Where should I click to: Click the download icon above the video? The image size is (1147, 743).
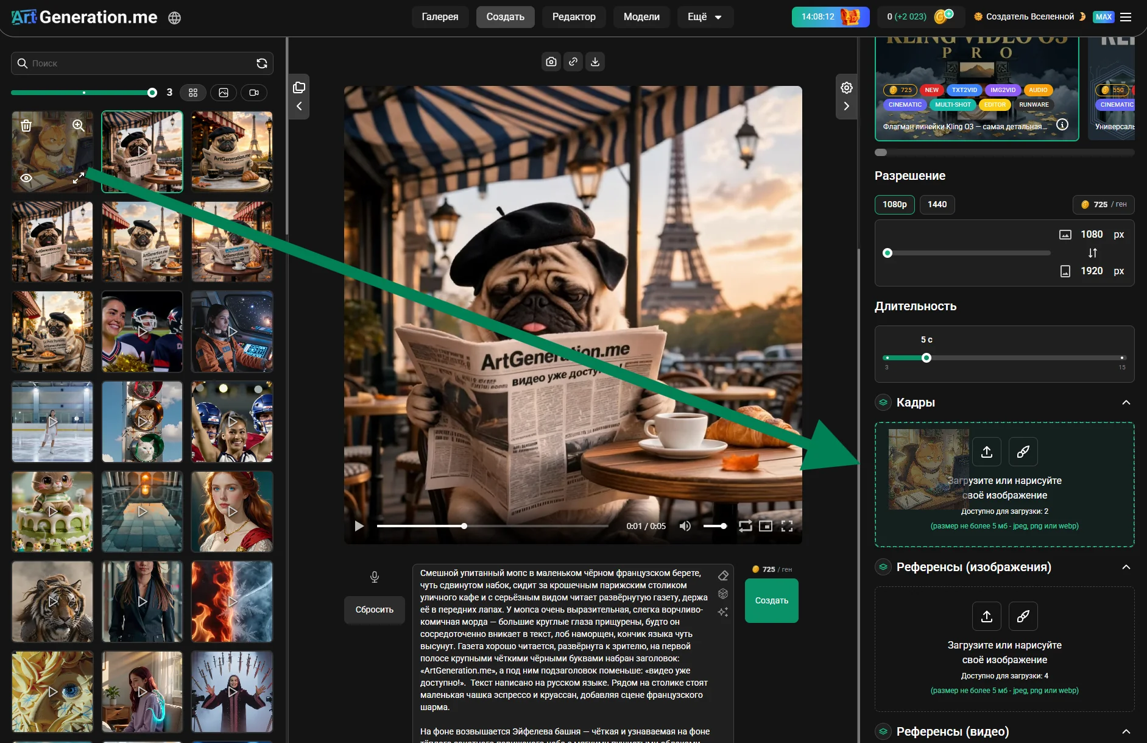coord(595,62)
